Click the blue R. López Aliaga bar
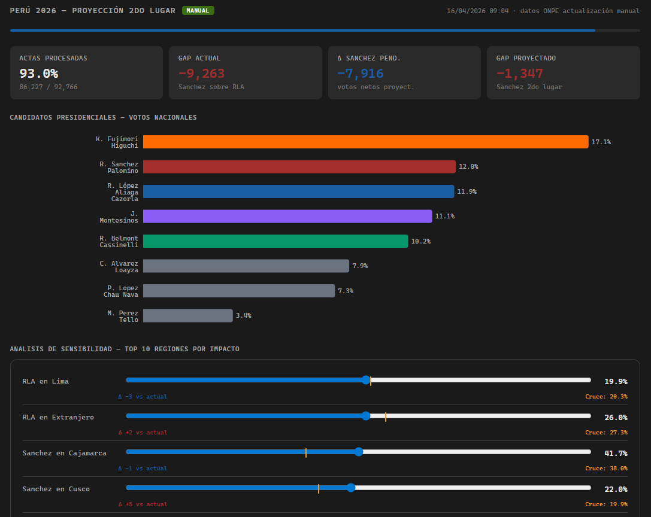The width and height of the screenshot is (651, 517). [x=298, y=191]
